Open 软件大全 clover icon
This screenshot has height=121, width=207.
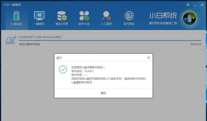pyautogui.click(x=84, y=15)
